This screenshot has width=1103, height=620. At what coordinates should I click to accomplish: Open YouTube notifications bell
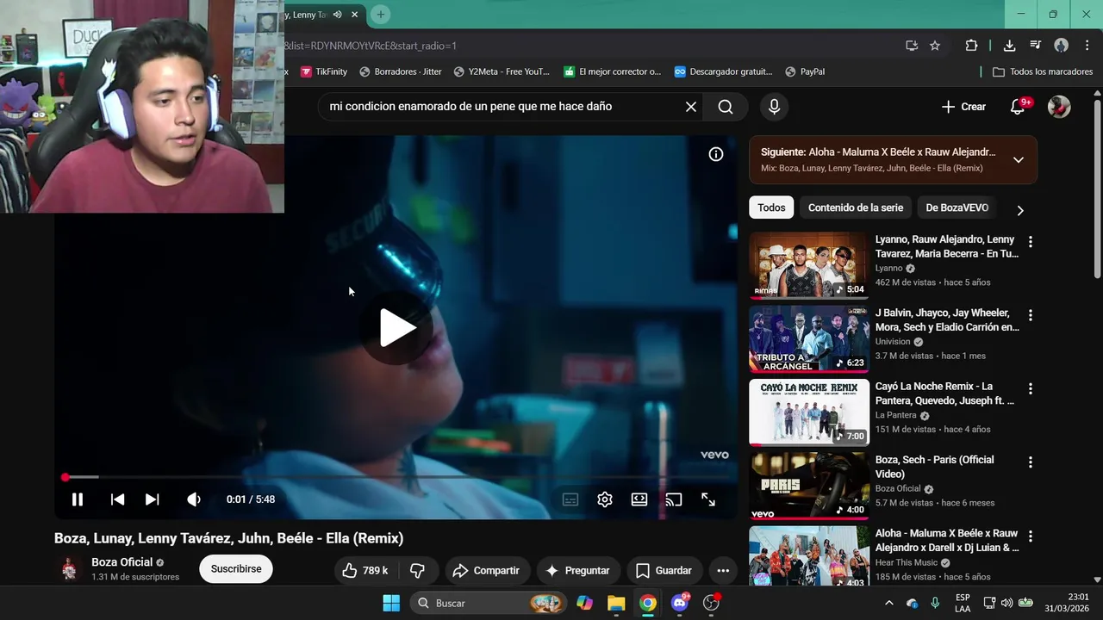coord(1018,107)
